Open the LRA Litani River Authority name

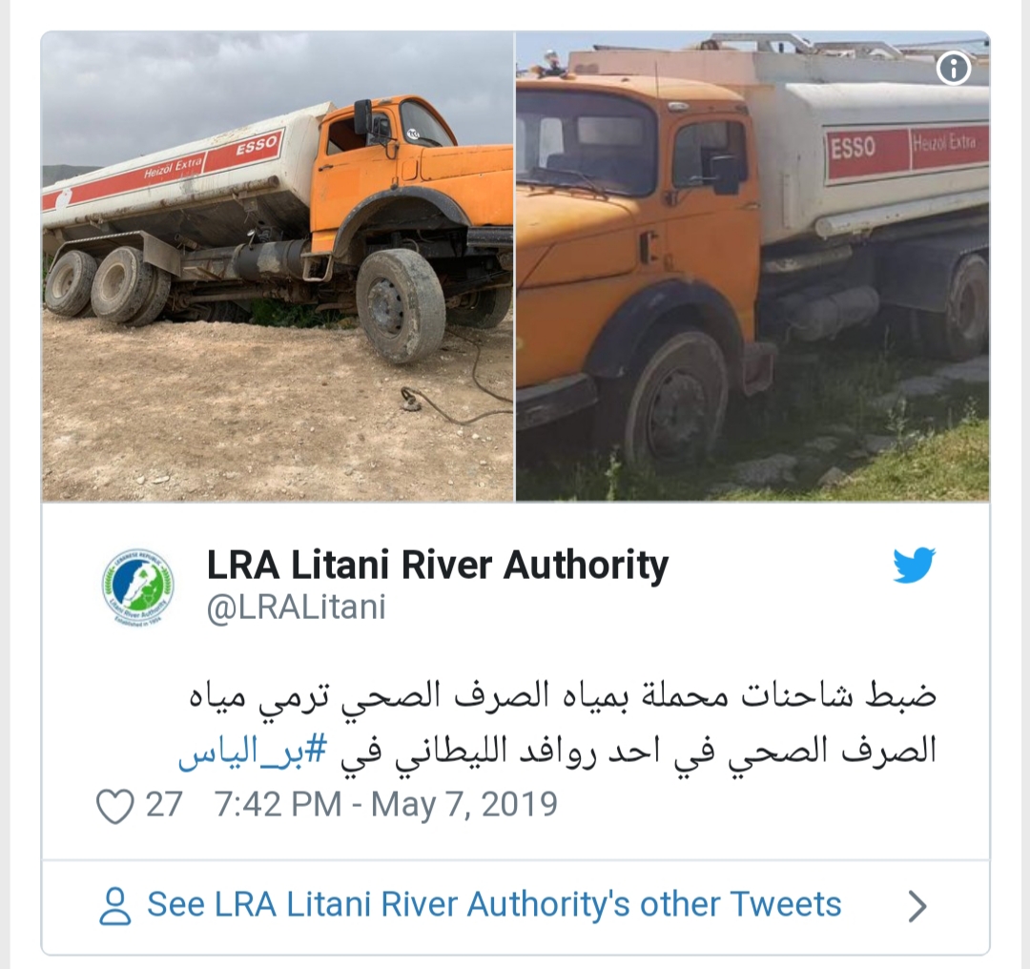coord(438,565)
